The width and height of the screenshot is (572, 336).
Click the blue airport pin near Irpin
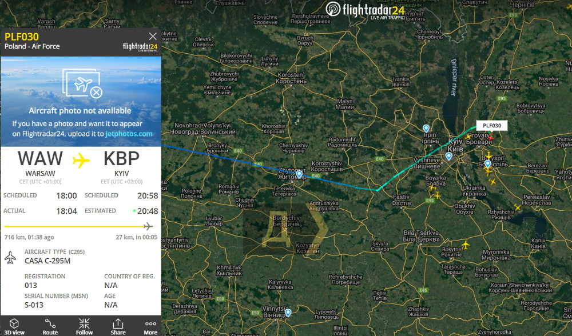point(426,128)
